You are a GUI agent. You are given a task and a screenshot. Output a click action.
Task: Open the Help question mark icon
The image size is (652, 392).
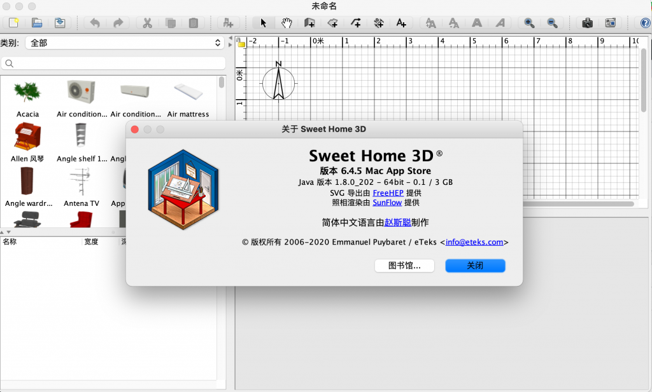click(x=645, y=23)
